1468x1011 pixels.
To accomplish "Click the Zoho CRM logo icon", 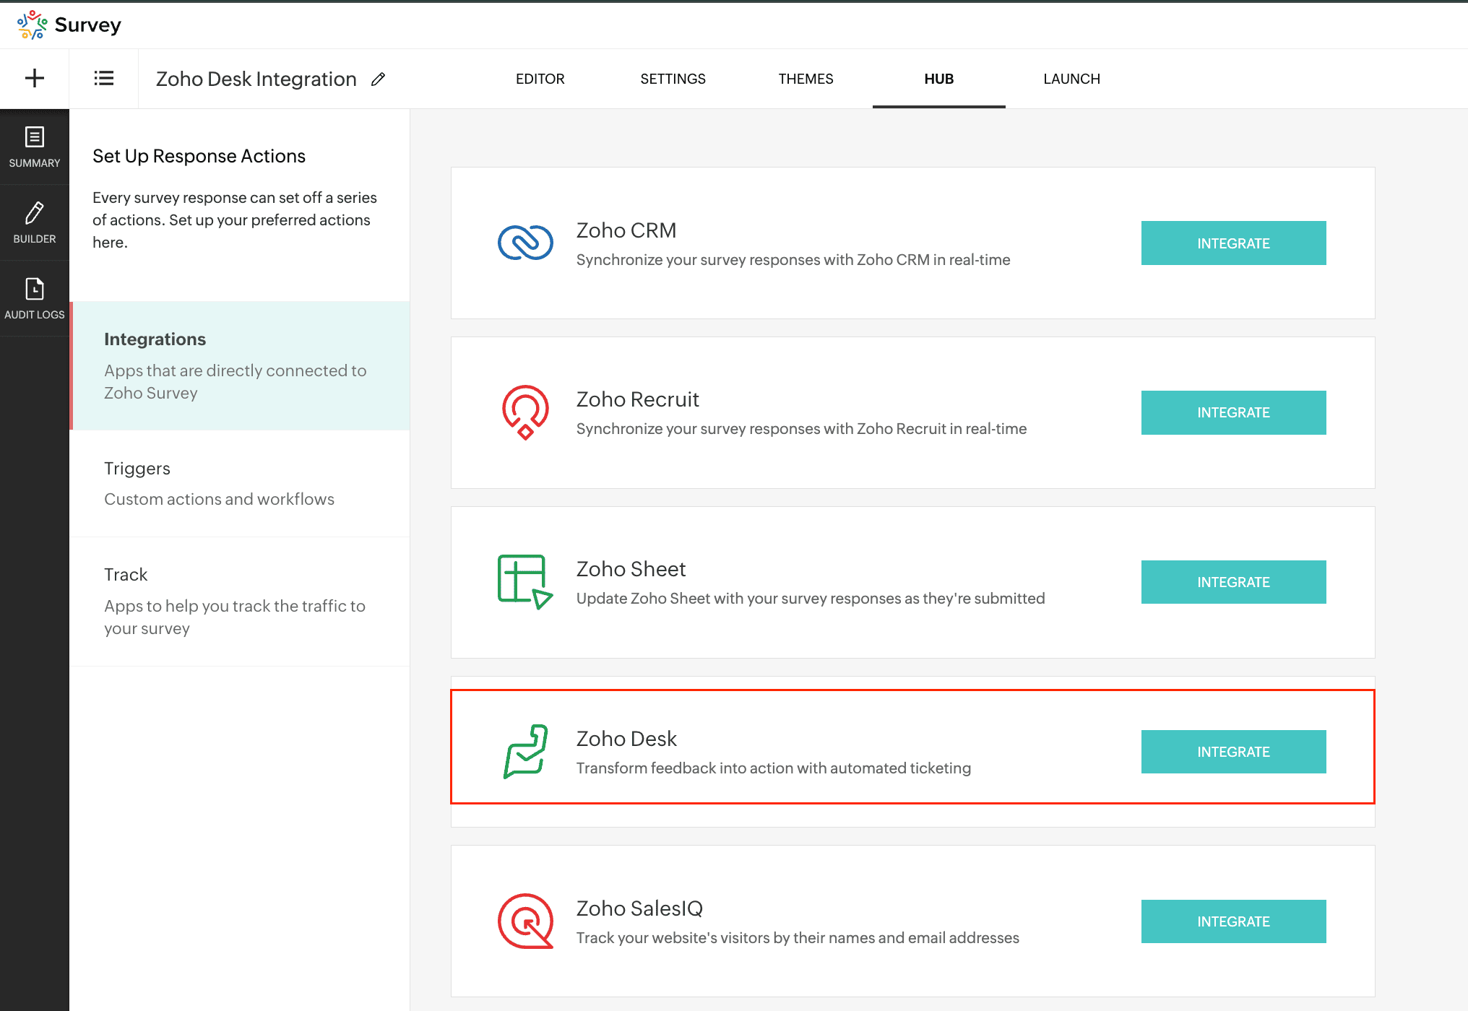I will click(525, 243).
